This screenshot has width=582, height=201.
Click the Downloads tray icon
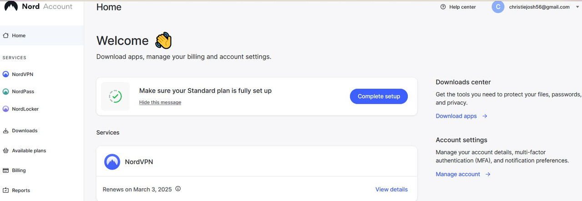tap(6, 131)
